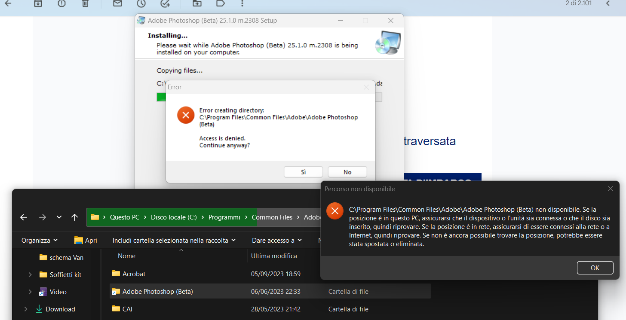Select Soffietti kit in sidebar
Viewport: 626px width, 320px height.
click(x=60, y=274)
